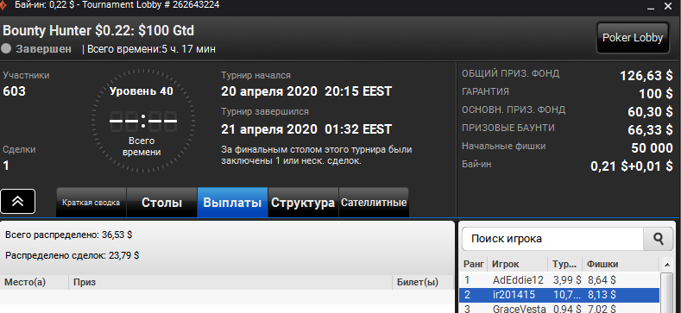Click the Всего распределено: 36,53 $ text
Image resolution: width=681 pixels, height=313 pixels.
[69, 235]
